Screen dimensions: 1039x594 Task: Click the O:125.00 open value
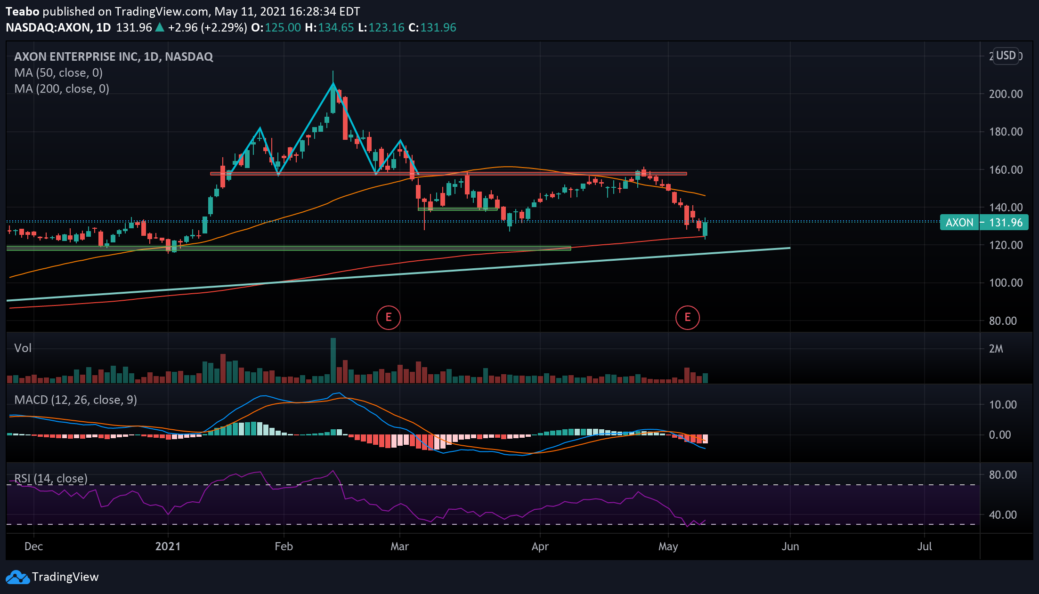click(x=276, y=28)
